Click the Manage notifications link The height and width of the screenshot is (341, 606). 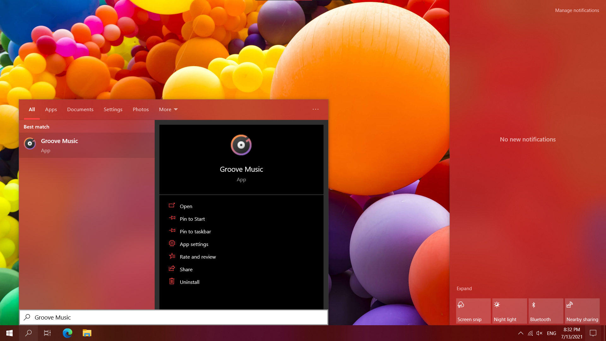577,10
